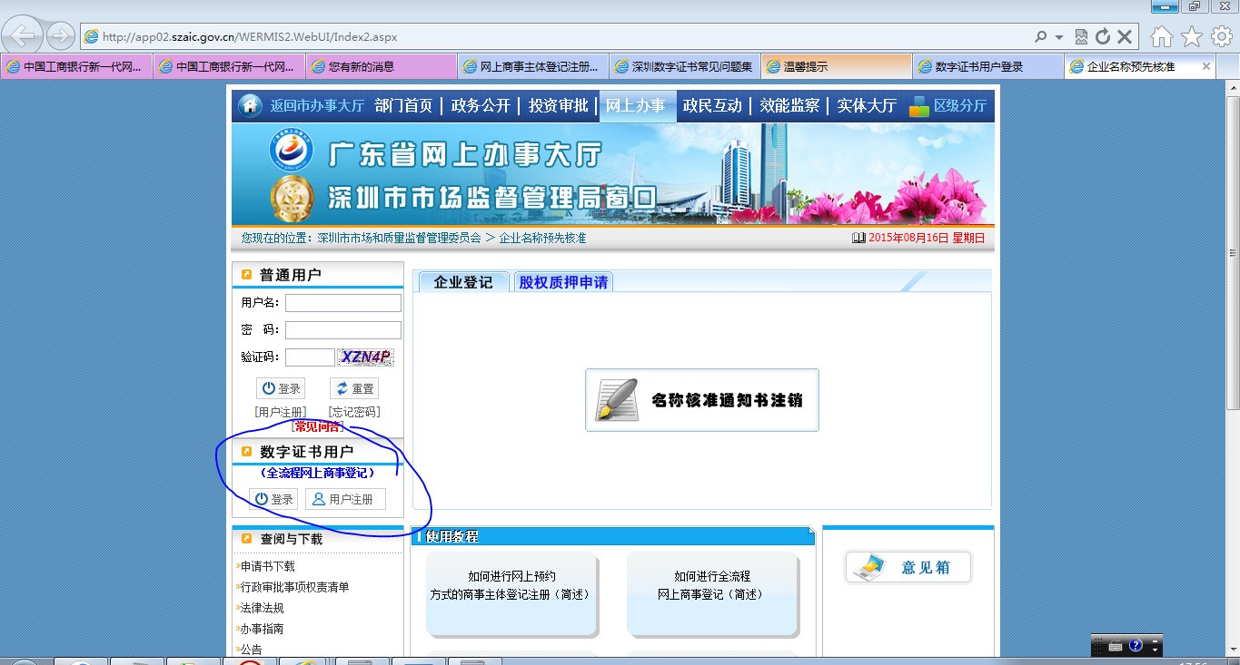Viewport: 1240px width, 665px height.
Task: Click the 数字证书用户 header icon
Action: pyautogui.click(x=246, y=451)
